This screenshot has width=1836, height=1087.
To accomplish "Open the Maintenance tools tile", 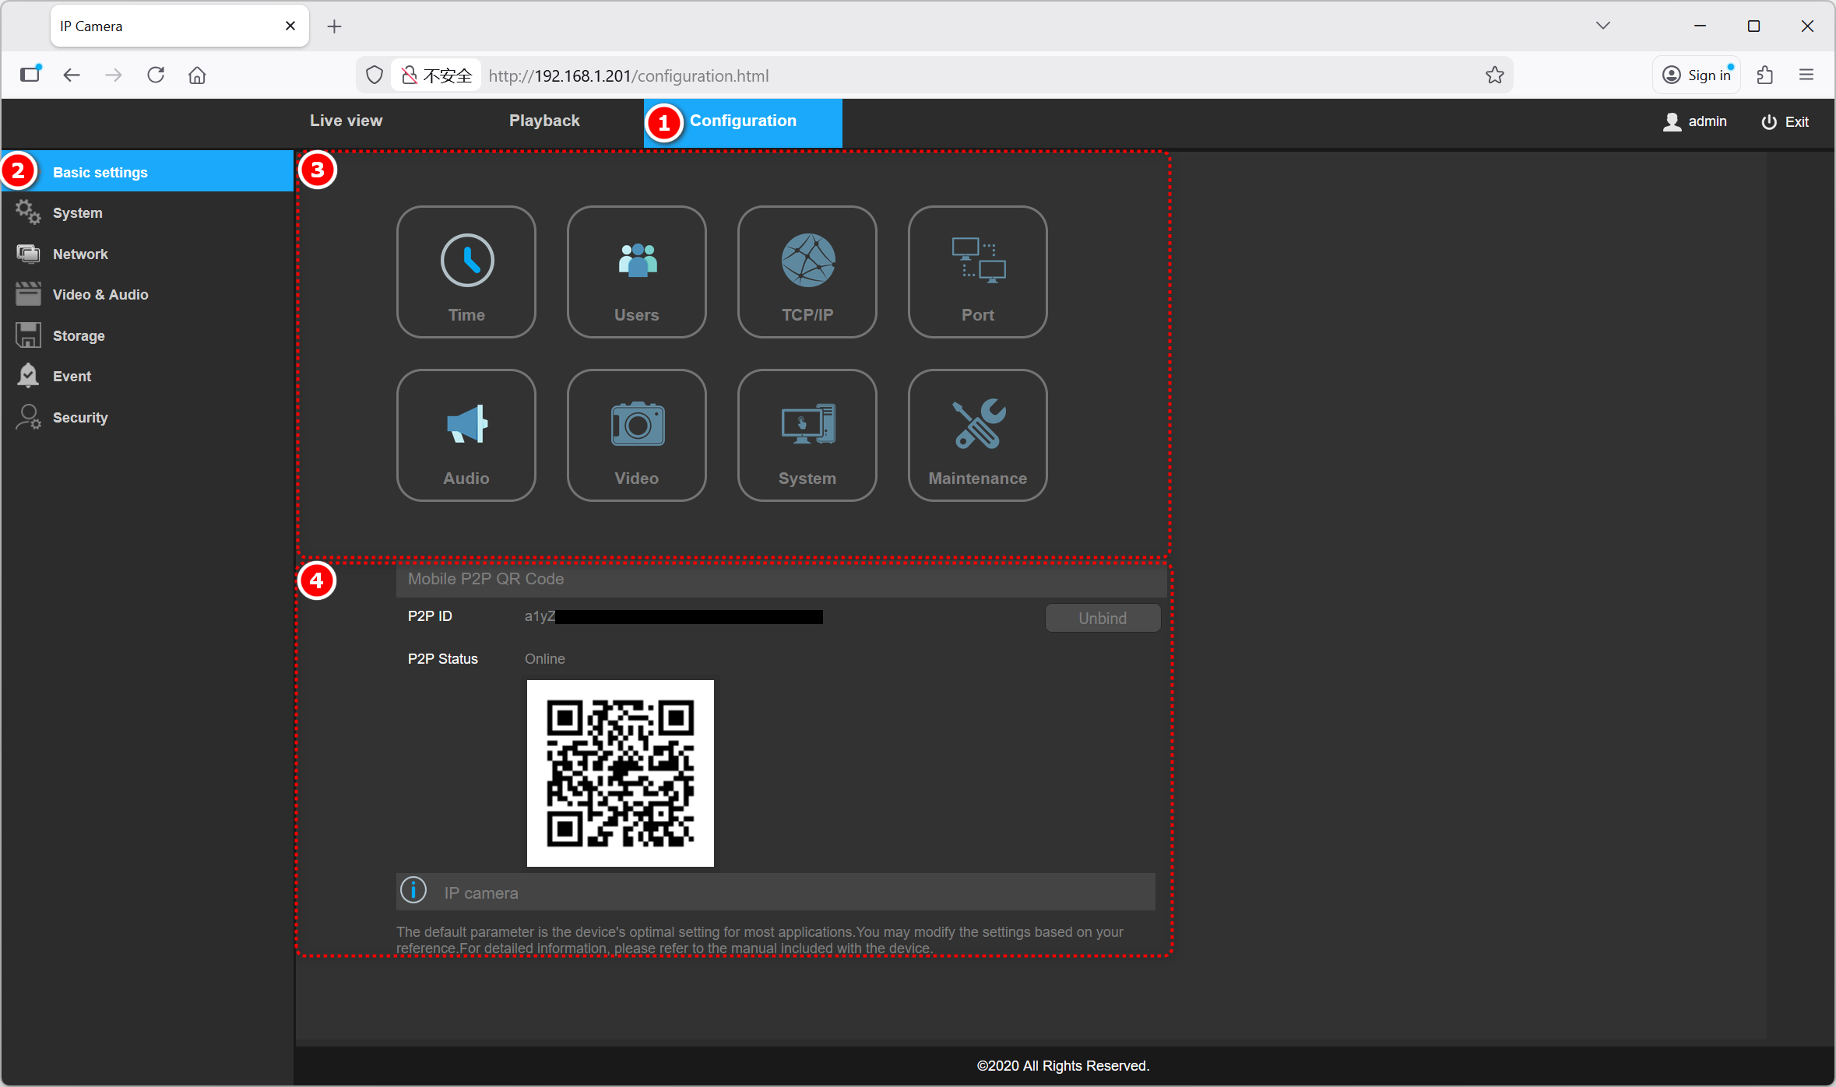I will (977, 435).
